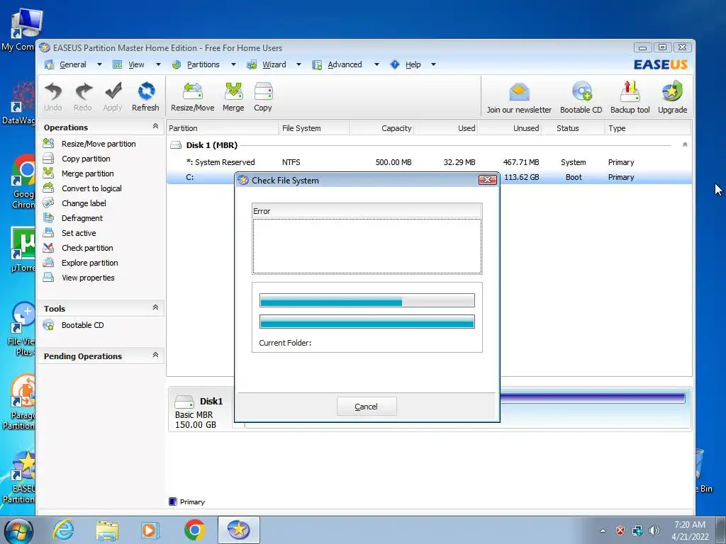Open the Windows Start menu
Screen dimensions: 726x544
click(18, 531)
